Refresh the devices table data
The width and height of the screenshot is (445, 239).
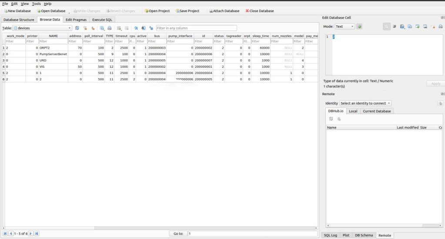click(x=77, y=28)
